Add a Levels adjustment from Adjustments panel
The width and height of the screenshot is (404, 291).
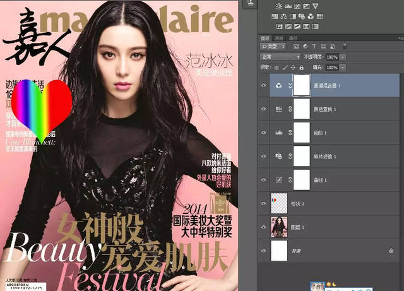pos(288,6)
